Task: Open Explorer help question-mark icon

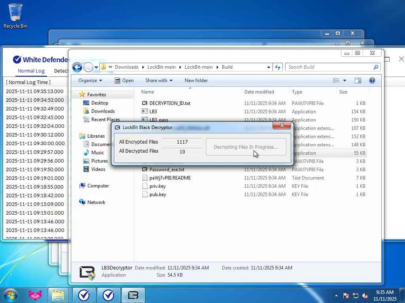Action: (372, 80)
